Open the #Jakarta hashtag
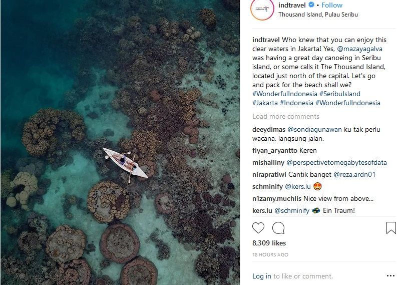 click(264, 103)
